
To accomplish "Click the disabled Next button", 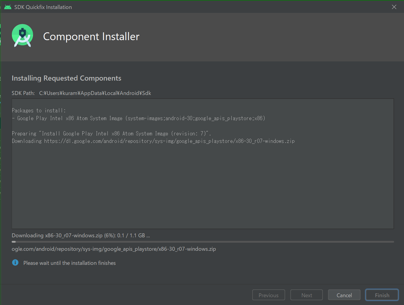I will (x=306, y=295).
